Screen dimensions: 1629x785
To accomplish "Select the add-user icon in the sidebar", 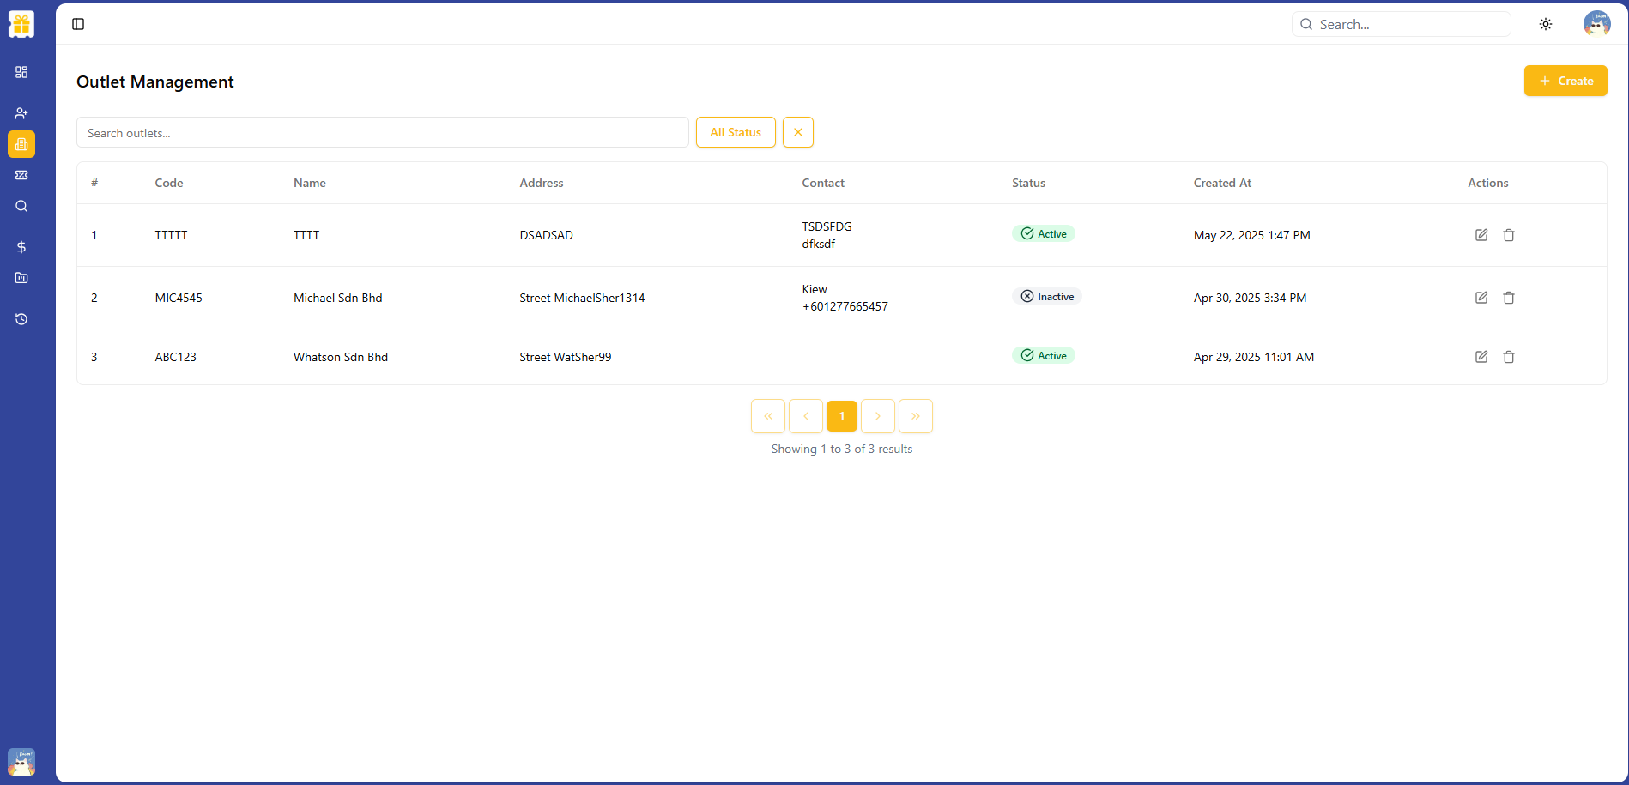I will 21,112.
